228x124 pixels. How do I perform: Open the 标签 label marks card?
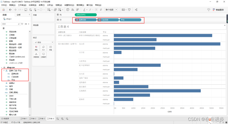[x=50, y=48]
